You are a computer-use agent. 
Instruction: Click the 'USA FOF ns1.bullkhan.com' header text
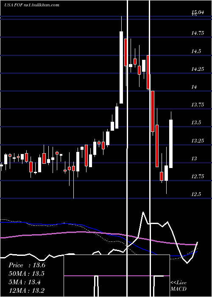click(32, 5)
